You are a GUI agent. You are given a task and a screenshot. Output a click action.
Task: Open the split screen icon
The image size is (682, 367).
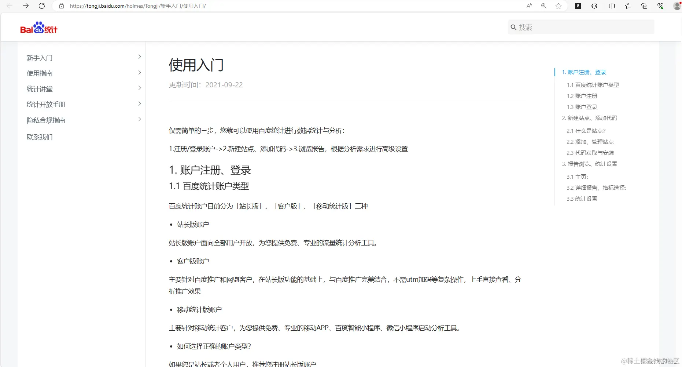[x=612, y=6]
